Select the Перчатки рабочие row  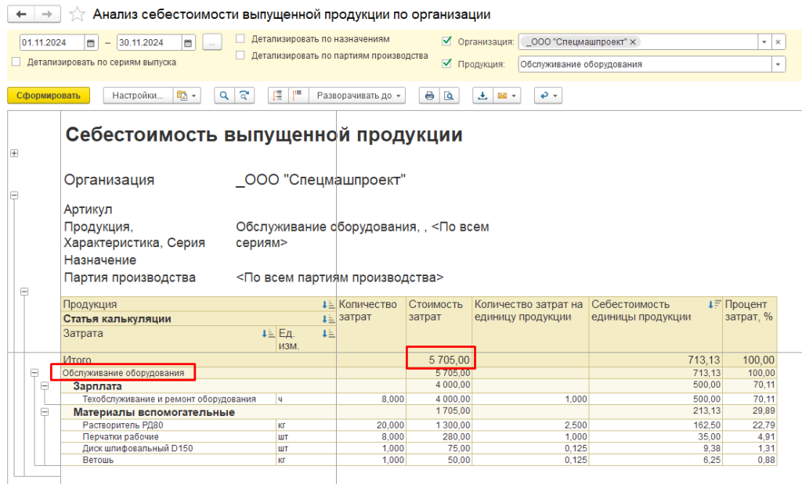(x=121, y=436)
